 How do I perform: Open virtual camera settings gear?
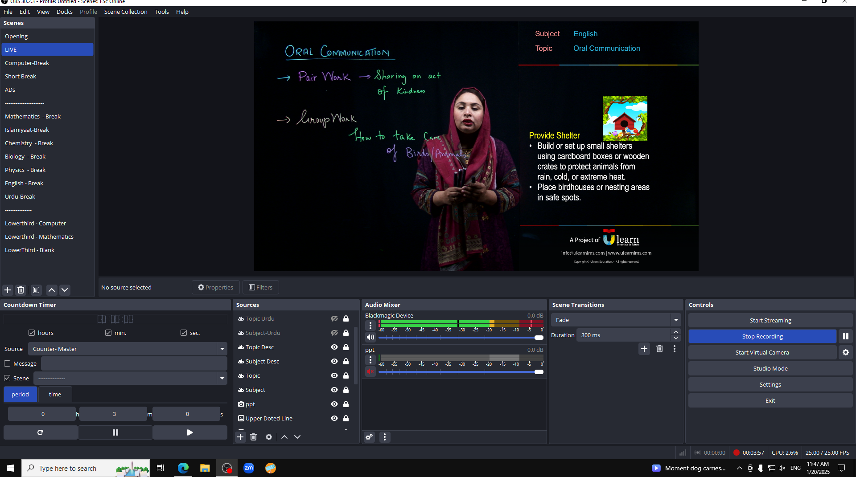(846, 352)
